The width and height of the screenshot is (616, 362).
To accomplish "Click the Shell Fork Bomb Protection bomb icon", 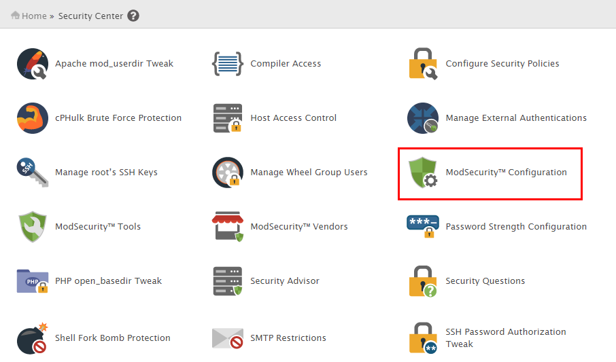I will [32, 338].
